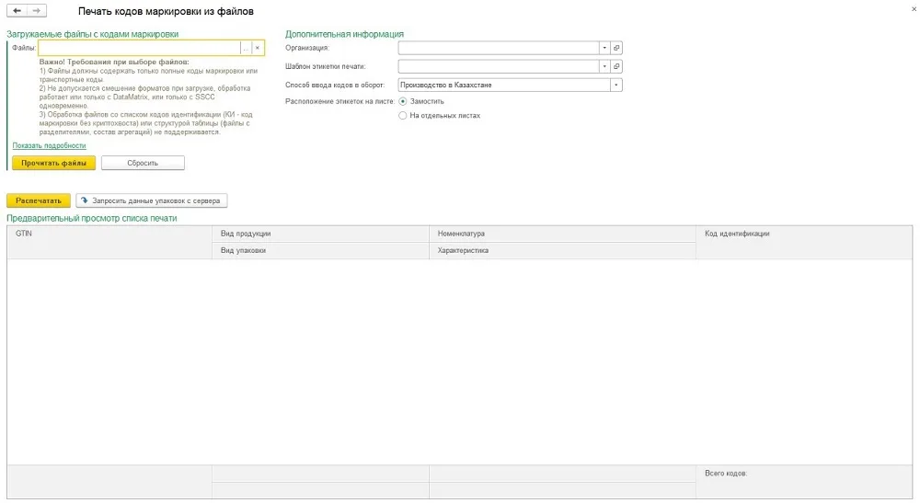The width and height of the screenshot is (920, 503).
Task: Expand the Способ ввода кодов в оборот dropdown
Action: [x=616, y=85]
